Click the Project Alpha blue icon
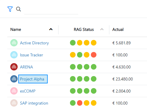 coord(14,79)
